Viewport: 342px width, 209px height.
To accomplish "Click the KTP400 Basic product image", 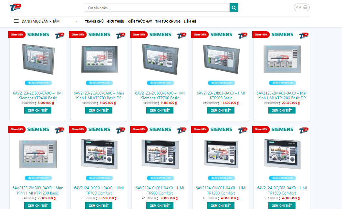I will (x=38, y=59).
